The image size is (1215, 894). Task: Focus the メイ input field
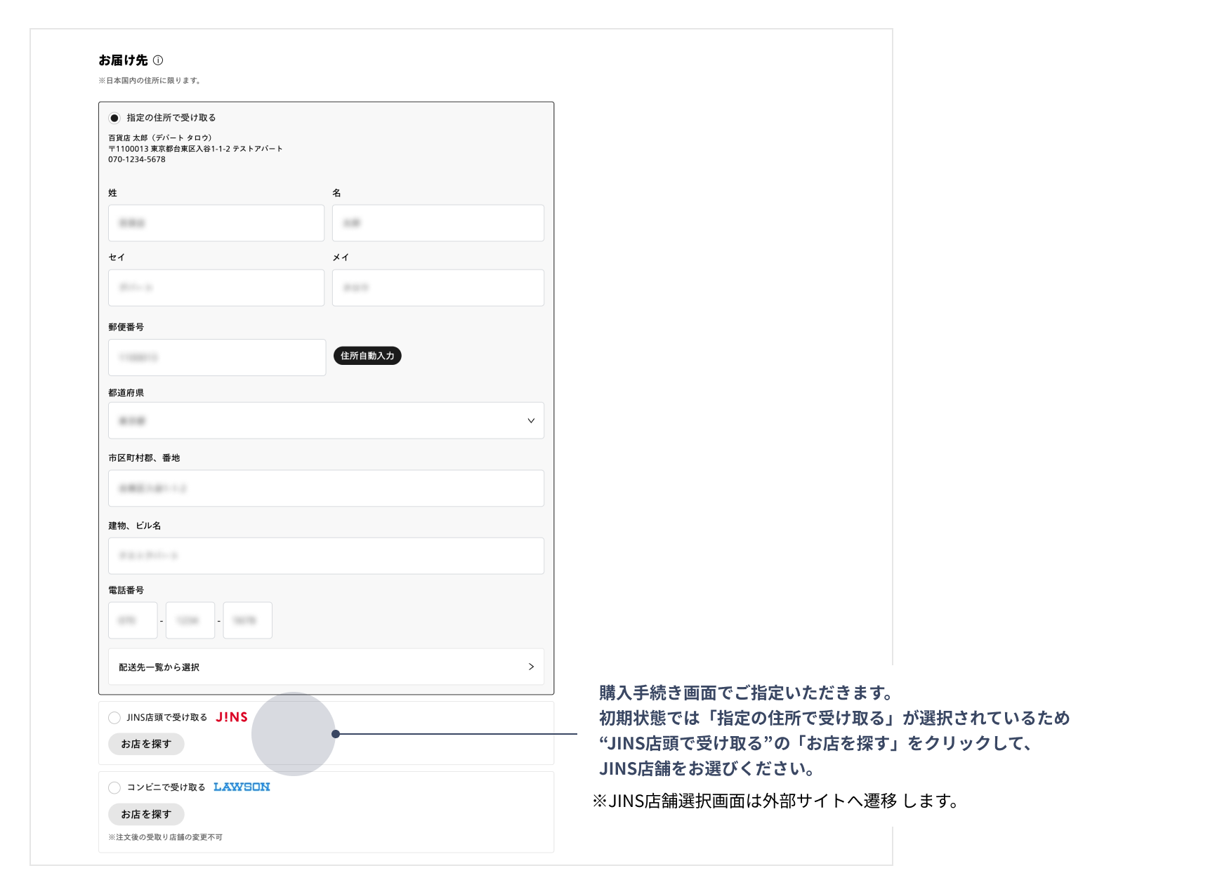438,288
